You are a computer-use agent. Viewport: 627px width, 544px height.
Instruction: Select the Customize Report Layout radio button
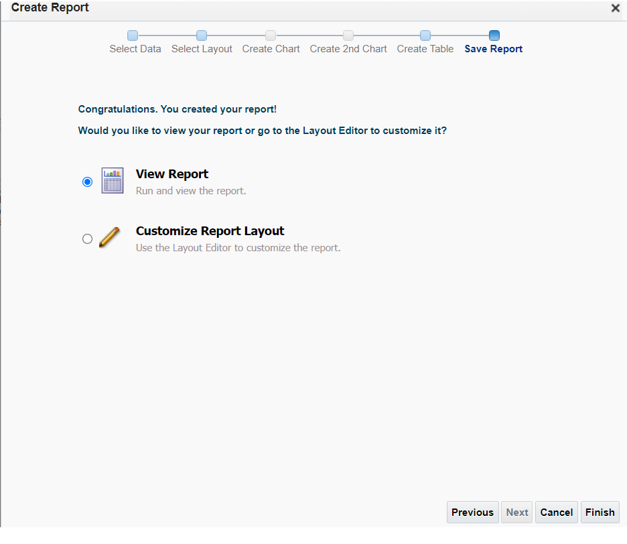pyautogui.click(x=87, y=239)
